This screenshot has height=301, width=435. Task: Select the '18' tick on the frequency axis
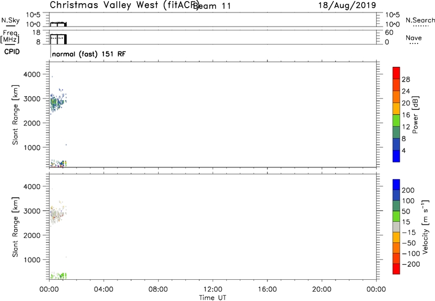pyautogui.click(x=36, y=33)
